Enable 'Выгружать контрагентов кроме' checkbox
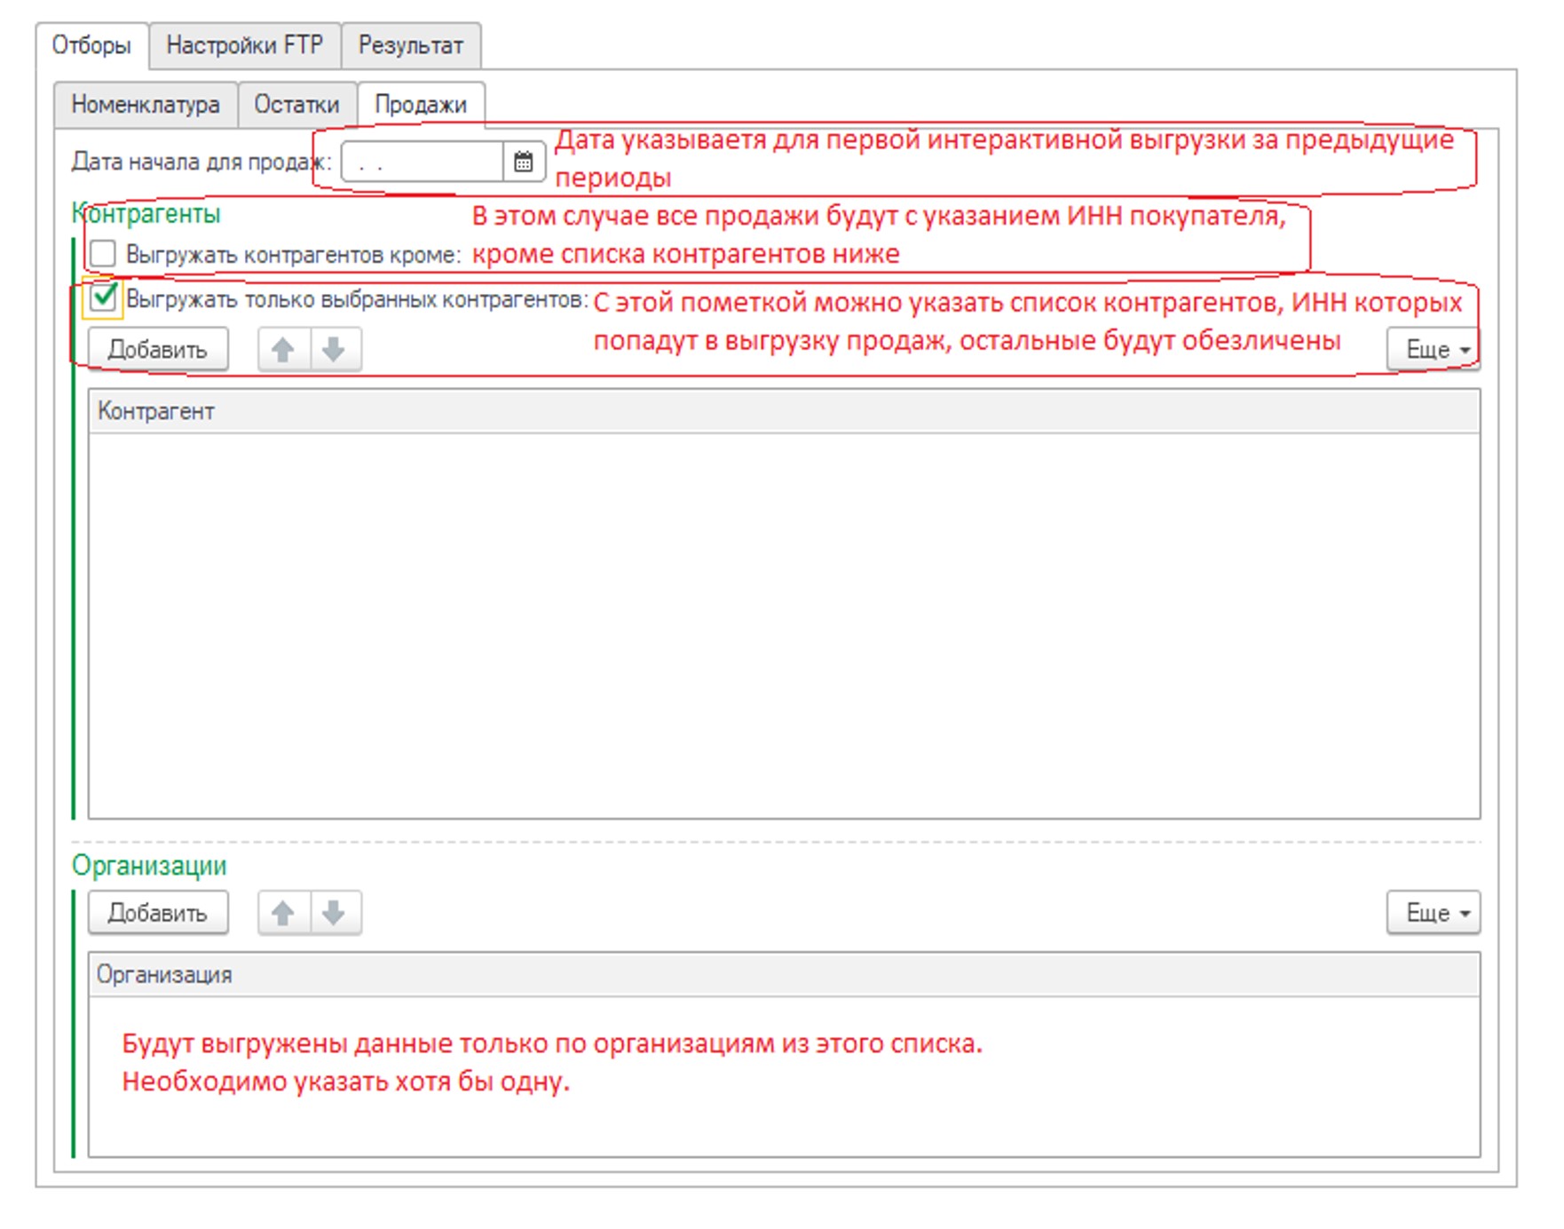 coord(103,254)
